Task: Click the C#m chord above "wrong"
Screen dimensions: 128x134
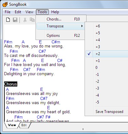Action: pos(56,42)
